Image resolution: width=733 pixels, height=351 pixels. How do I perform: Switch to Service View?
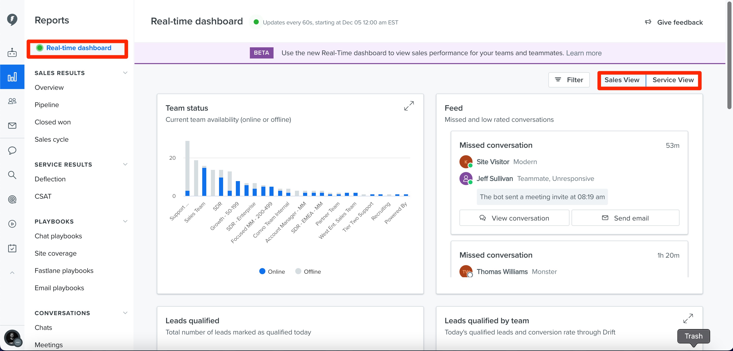tap(673, 80)
